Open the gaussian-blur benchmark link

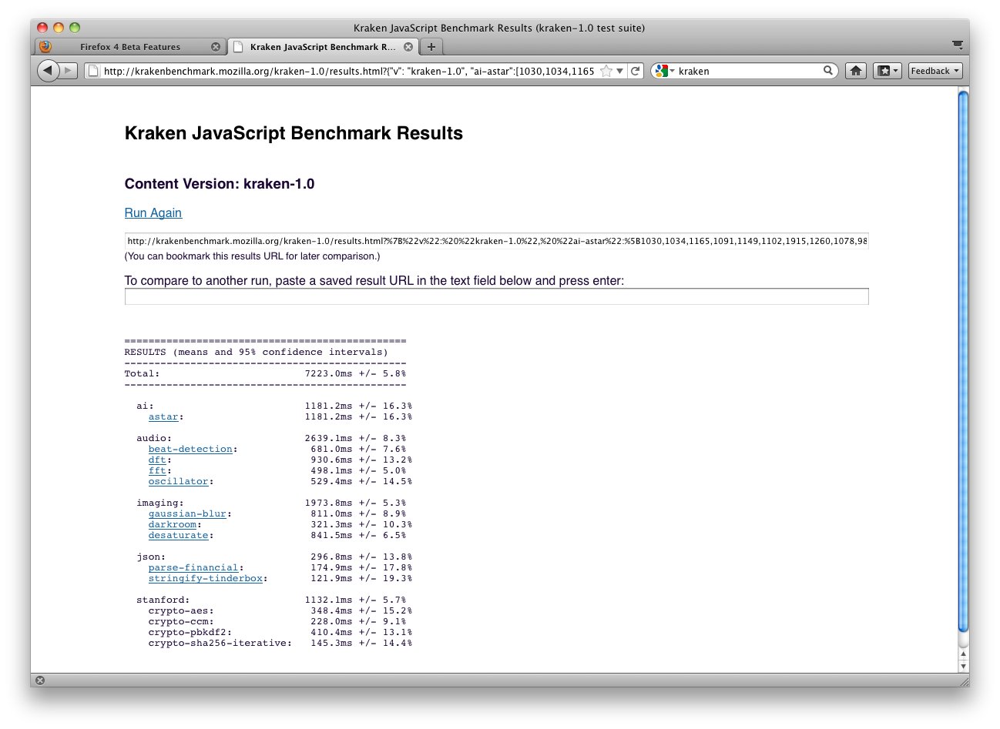(x=187, y=513)
